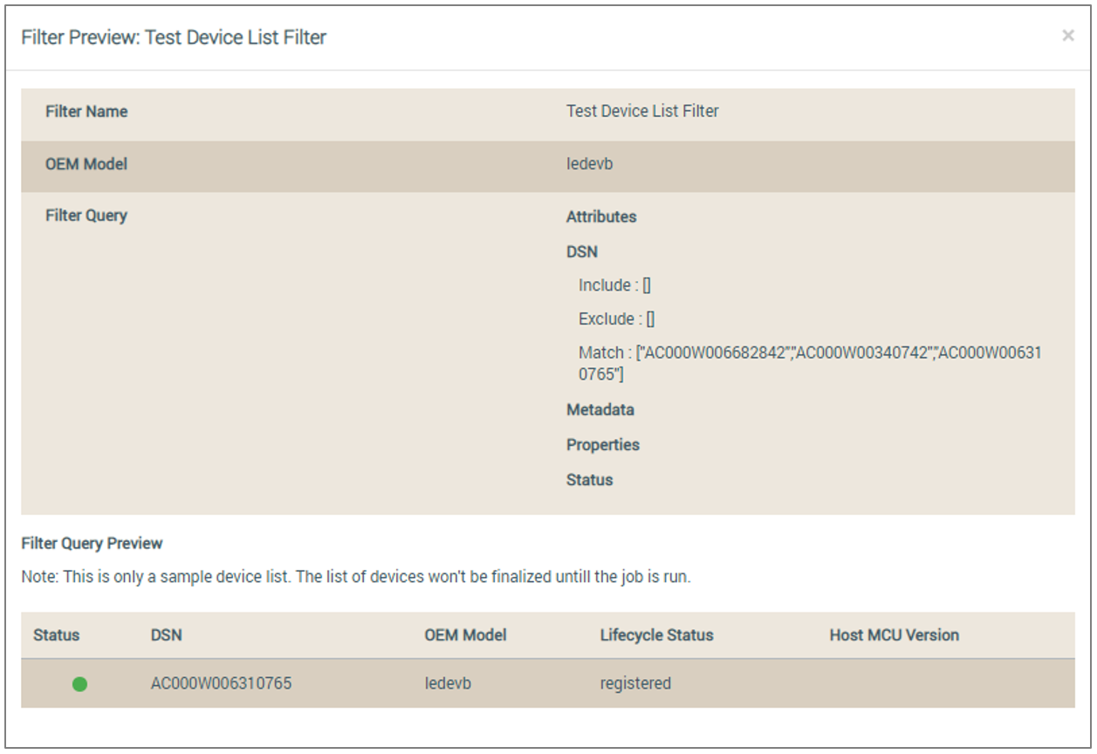Click the ledevb OEM Model value

(x=590, y=163)
